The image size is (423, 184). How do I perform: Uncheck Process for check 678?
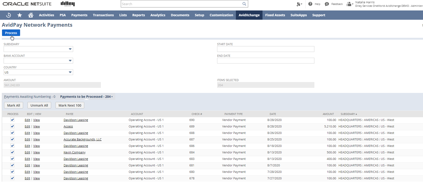point(12,178)
